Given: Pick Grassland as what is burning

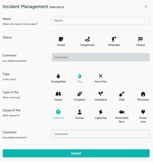Looking at the screenshot, I should pos(101,96).
